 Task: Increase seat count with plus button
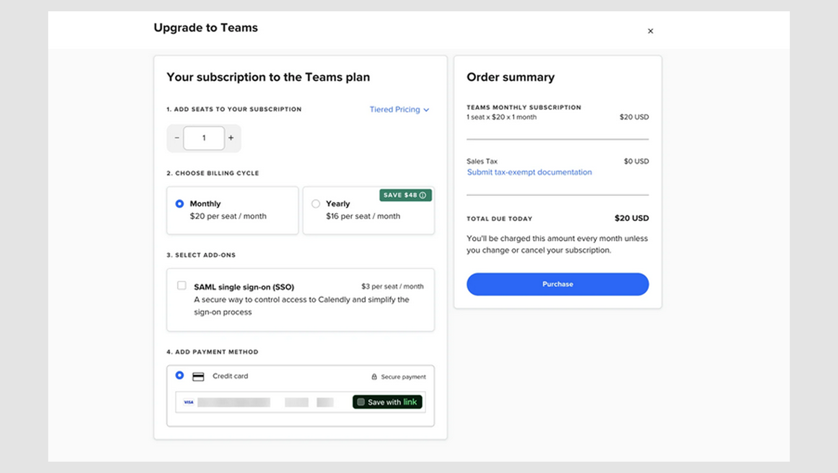pos(231,138)
